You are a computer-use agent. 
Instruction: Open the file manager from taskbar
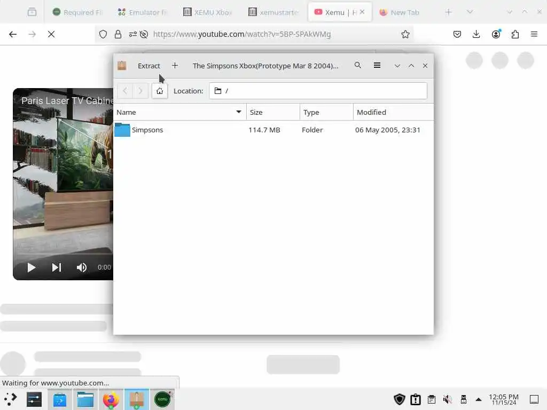point(85,399)
